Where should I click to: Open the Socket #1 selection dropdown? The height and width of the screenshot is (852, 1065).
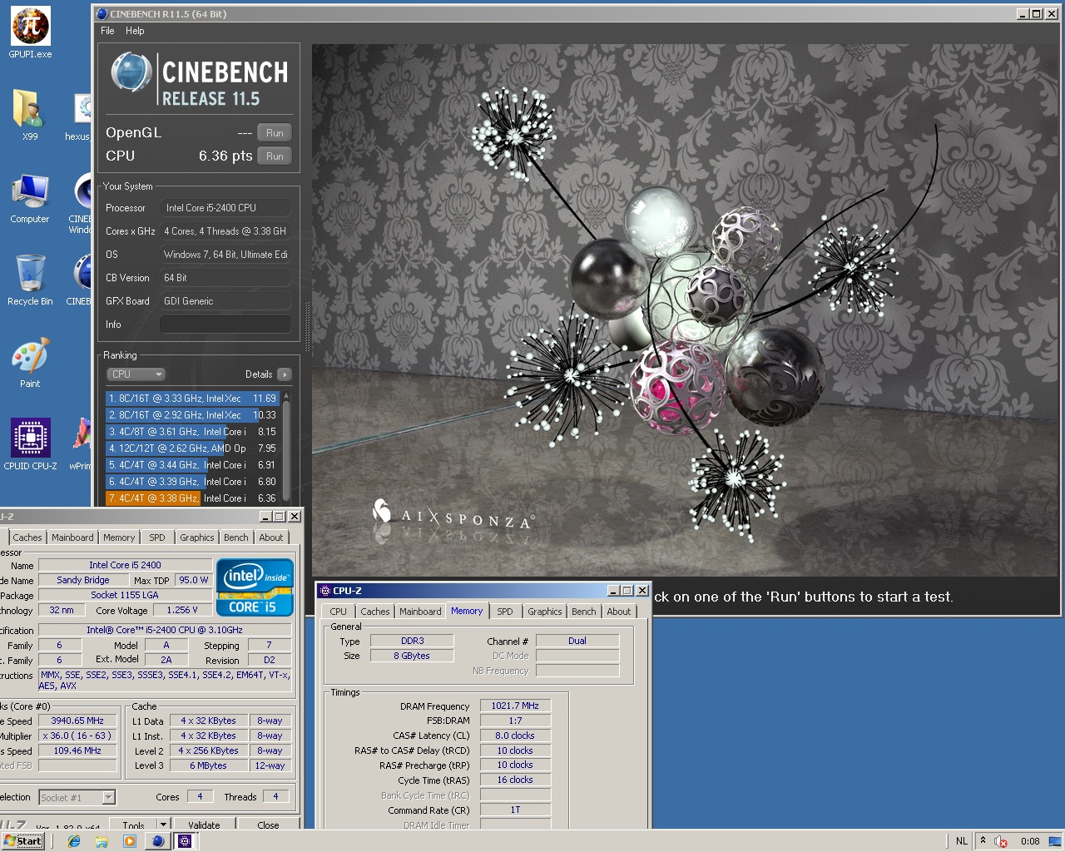[77, 798]
